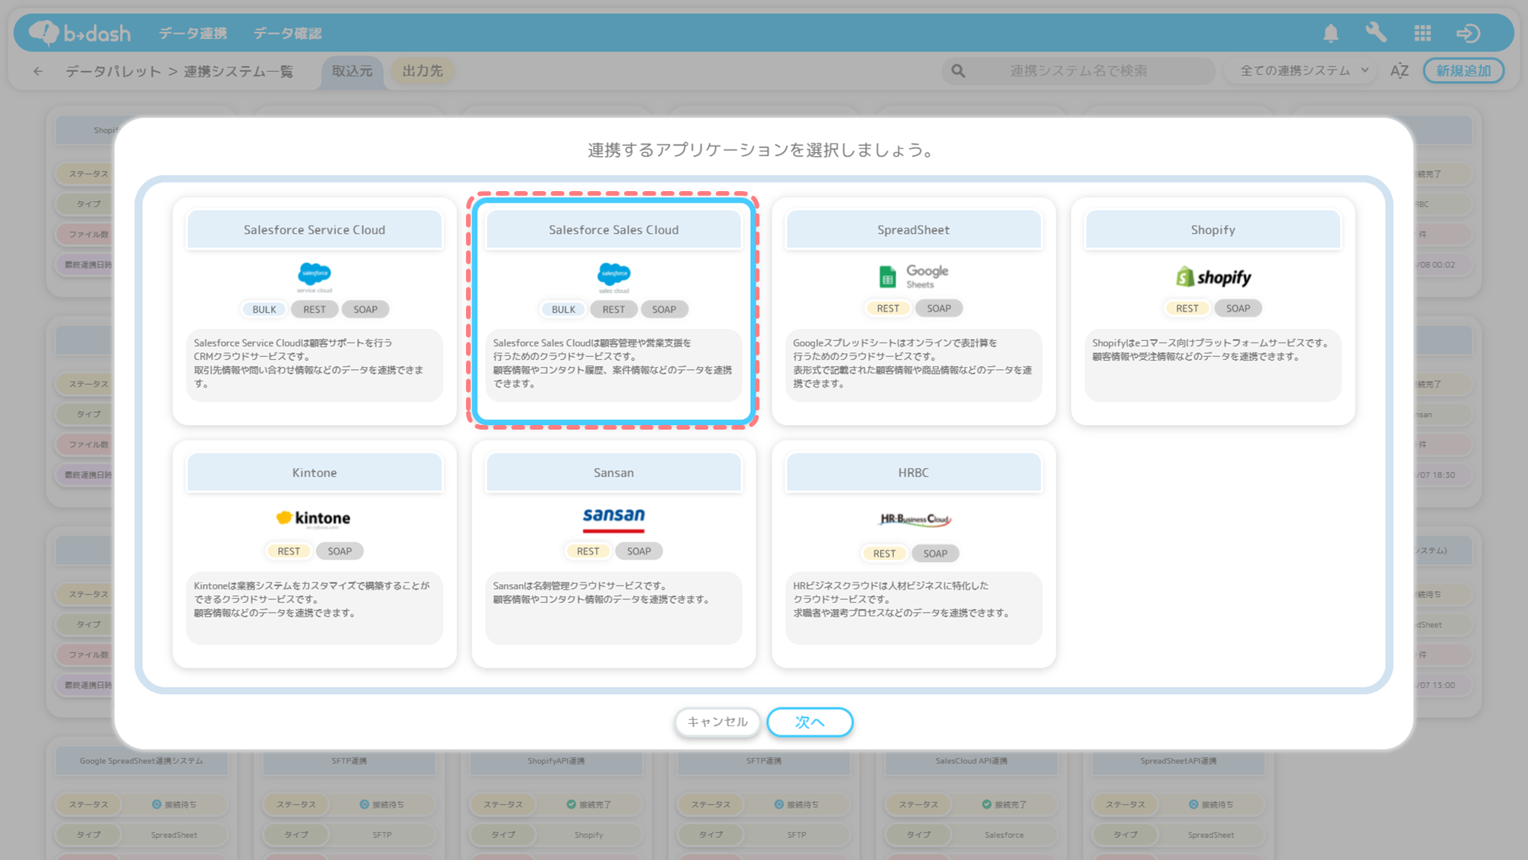Image resolution: width=1528 pixels, height=860 pixels.
Task: Select the Salesforce Sales Cloud card header
Action: (613, 230)
